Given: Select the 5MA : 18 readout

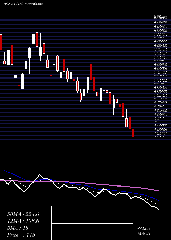Looking at the screenshot, I should point(18,228).
